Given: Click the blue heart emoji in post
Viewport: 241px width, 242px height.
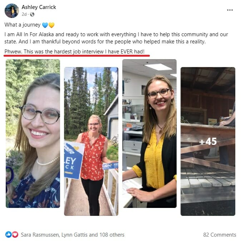Looking at the screenshot, I should click(45, 25).
